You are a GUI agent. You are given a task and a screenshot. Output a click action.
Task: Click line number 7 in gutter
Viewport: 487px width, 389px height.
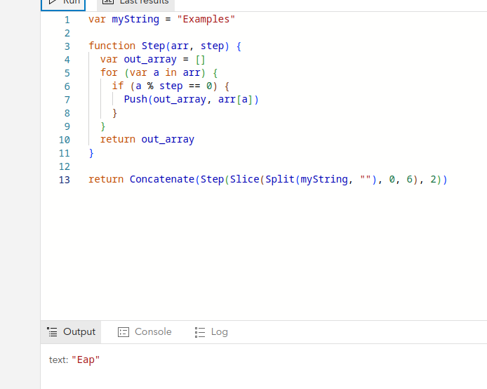67,100
